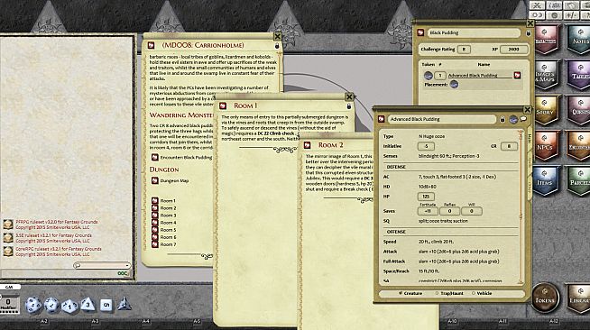590x330 pixels.
Task: Click the link icon of Room 1 window
Action: [223, 106]
